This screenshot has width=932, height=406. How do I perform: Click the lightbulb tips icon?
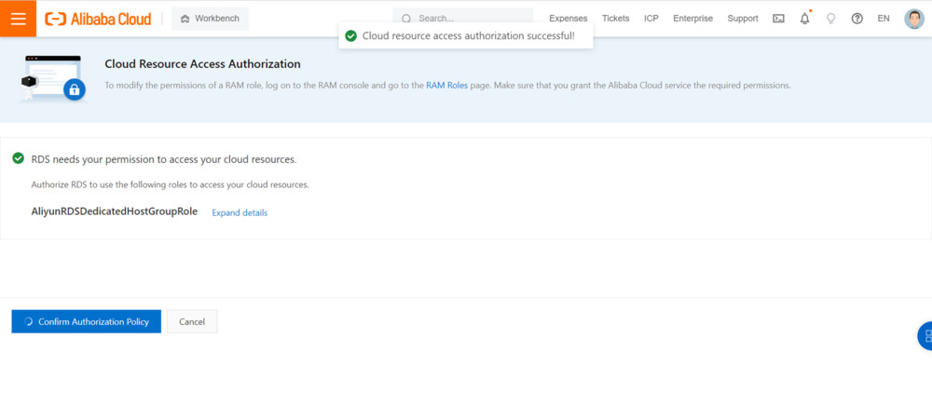pos(830,19)
